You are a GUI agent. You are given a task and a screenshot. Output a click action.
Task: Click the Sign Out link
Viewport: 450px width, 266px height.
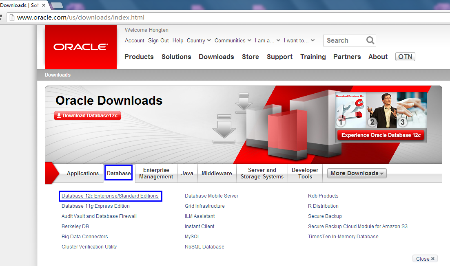pyautogui.click(x=158, y=40)
